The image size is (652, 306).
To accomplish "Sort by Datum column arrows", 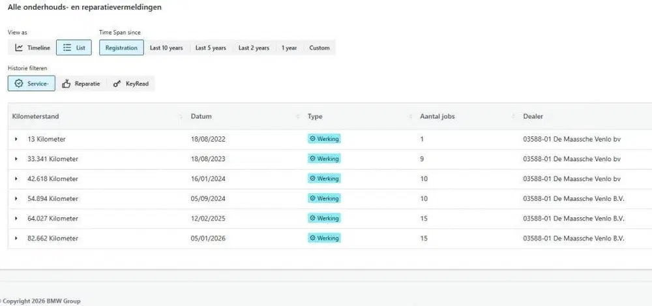I will pos(298,117).
